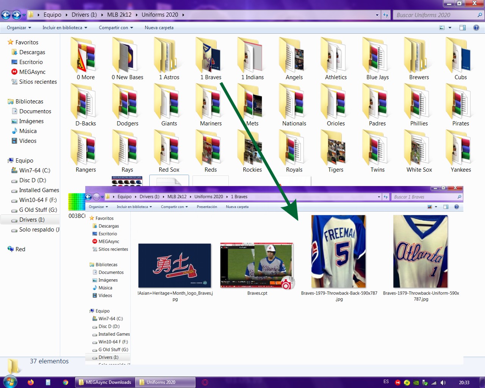Click the back arrow in Uniforms 2020 window
This screenshot has height=388, width=485.
(x=6, y=15)
